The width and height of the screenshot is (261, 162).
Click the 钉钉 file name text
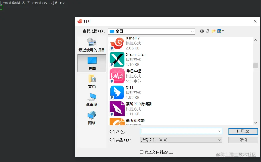(x=130, y=87)
